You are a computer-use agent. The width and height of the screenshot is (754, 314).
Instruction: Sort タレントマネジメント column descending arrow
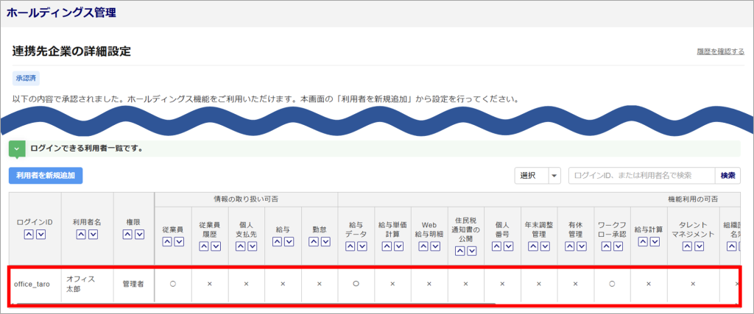[x=700, y=246]
